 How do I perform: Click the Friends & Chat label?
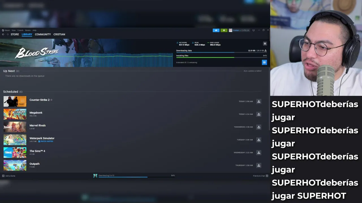tap(259, 176)
